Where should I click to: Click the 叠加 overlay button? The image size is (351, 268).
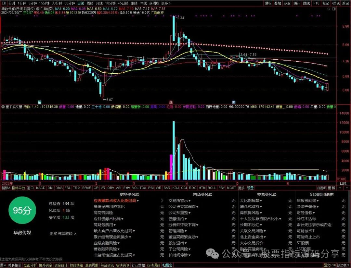click(278, 3)
